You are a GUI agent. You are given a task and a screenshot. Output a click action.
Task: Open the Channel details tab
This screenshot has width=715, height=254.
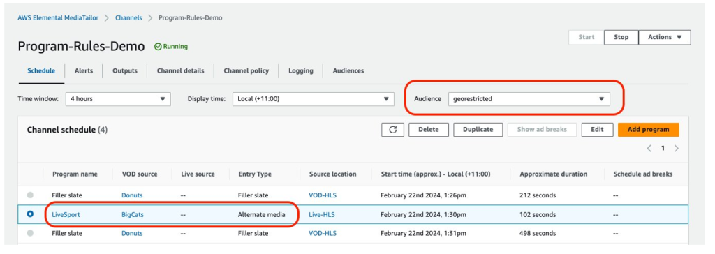coord(181,70)
